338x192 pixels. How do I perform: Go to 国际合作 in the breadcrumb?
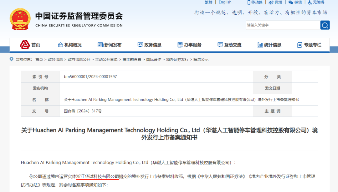[153, 59]
